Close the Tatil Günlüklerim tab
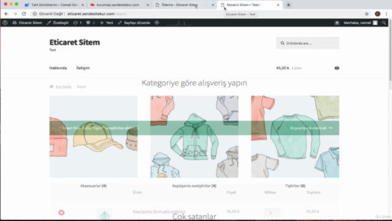 tap(83, 5)
